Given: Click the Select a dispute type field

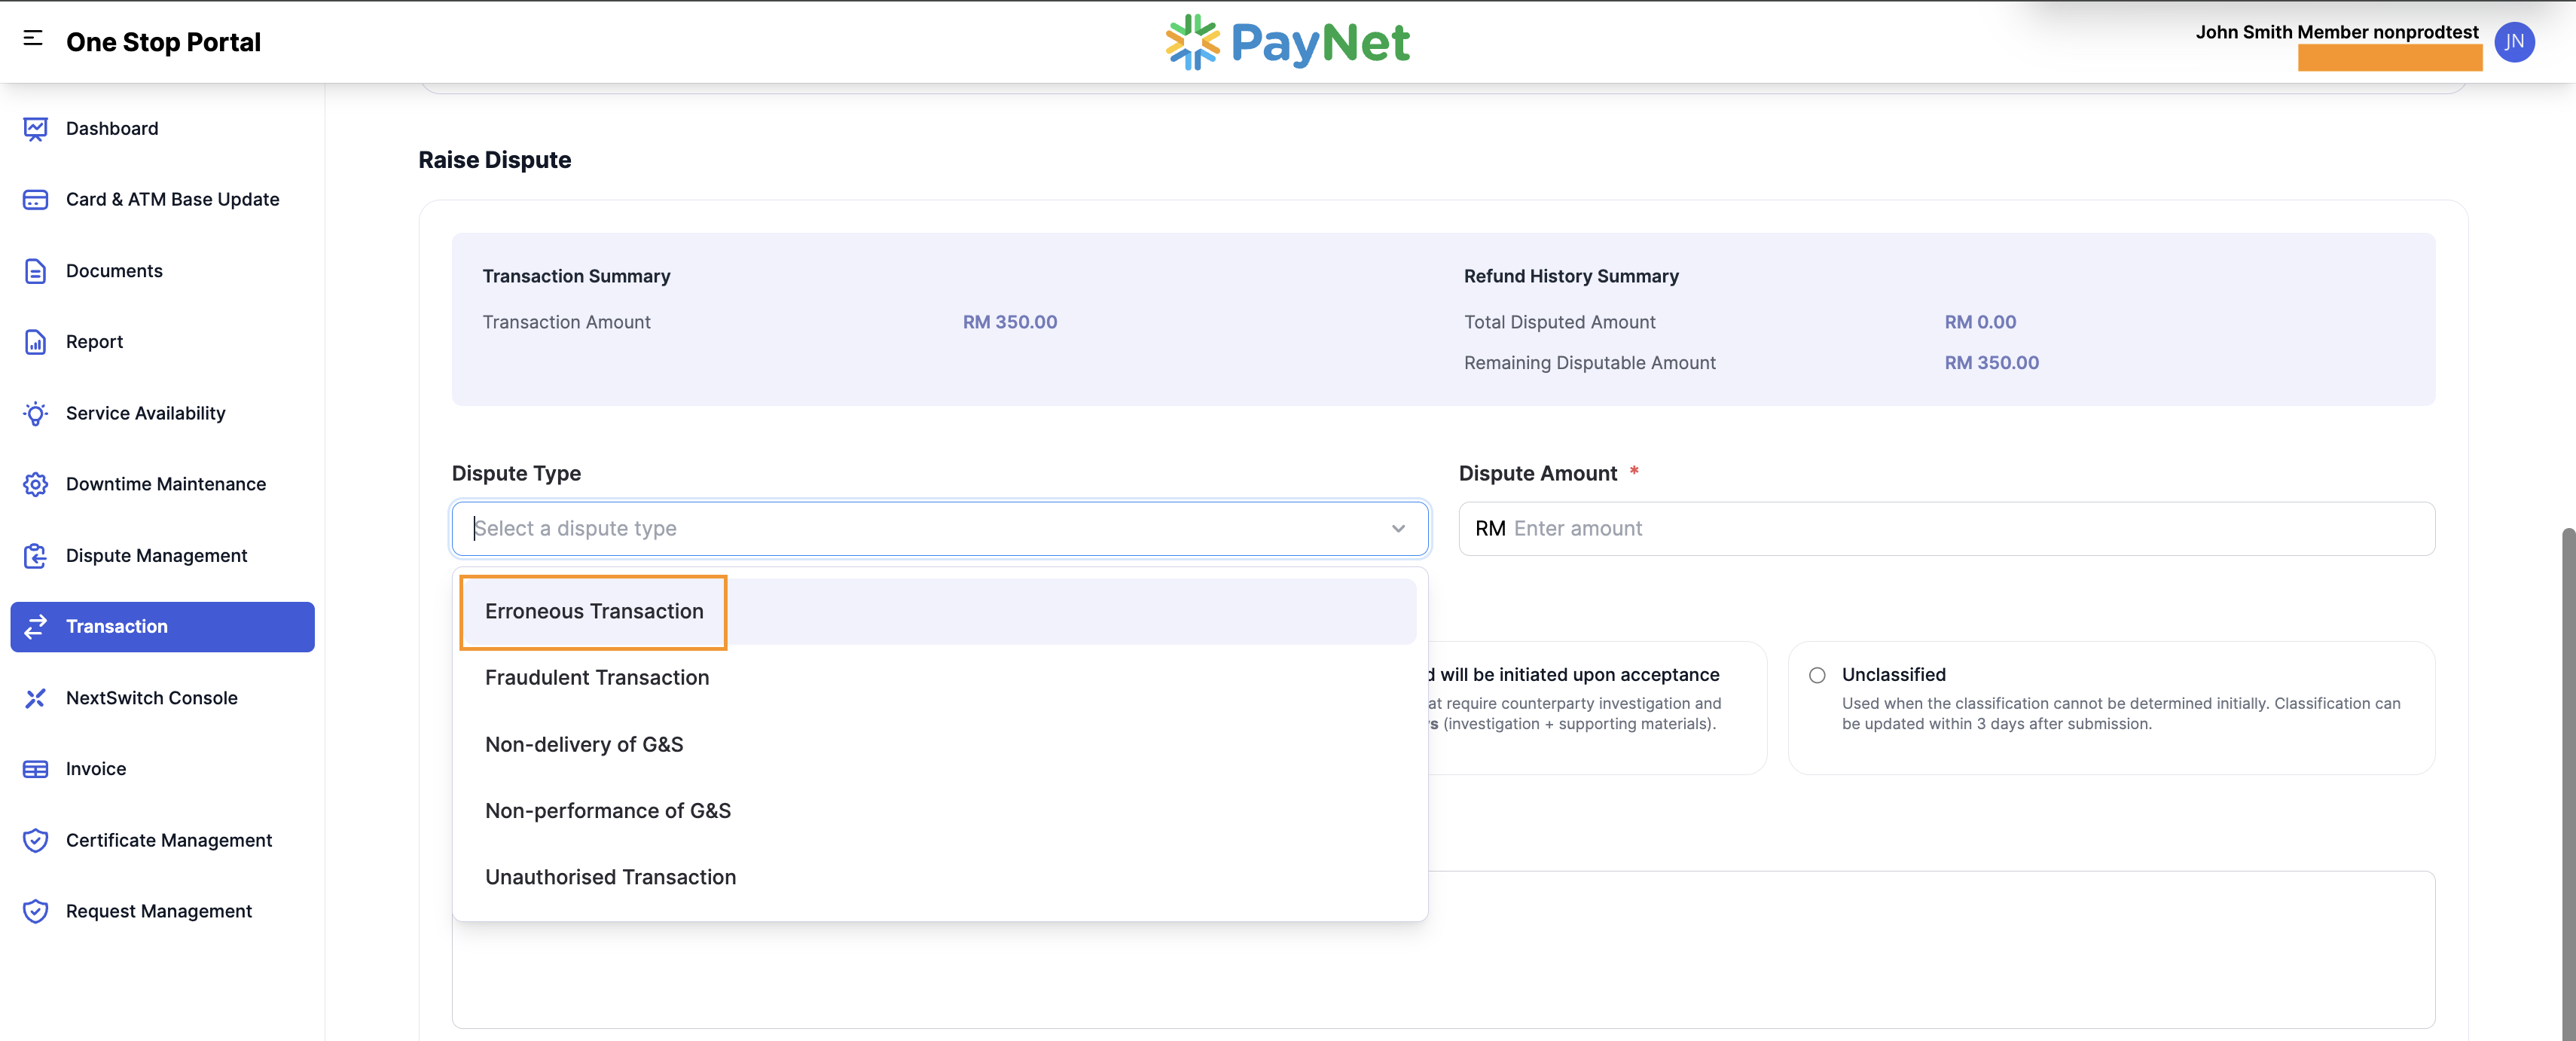Looking at the screenshot, I should coord(940,529).
